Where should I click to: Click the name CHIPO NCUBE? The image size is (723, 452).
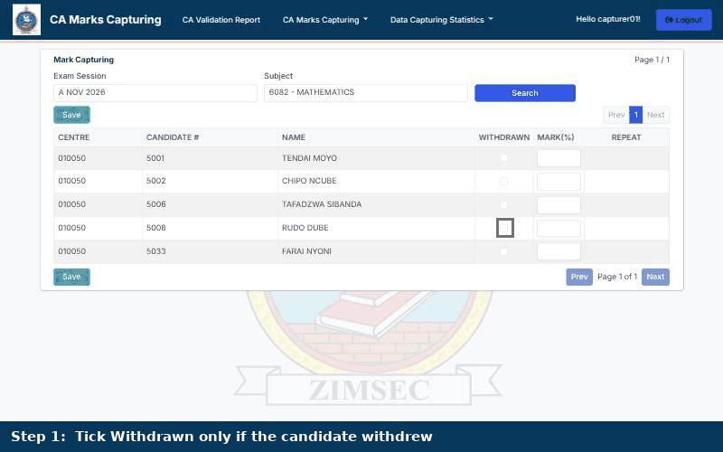(x=309, y=181)
